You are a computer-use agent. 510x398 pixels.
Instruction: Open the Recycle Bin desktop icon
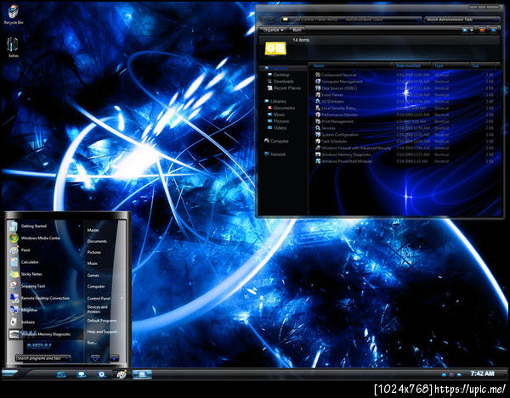pyautogui.click(x=14, y=15)
